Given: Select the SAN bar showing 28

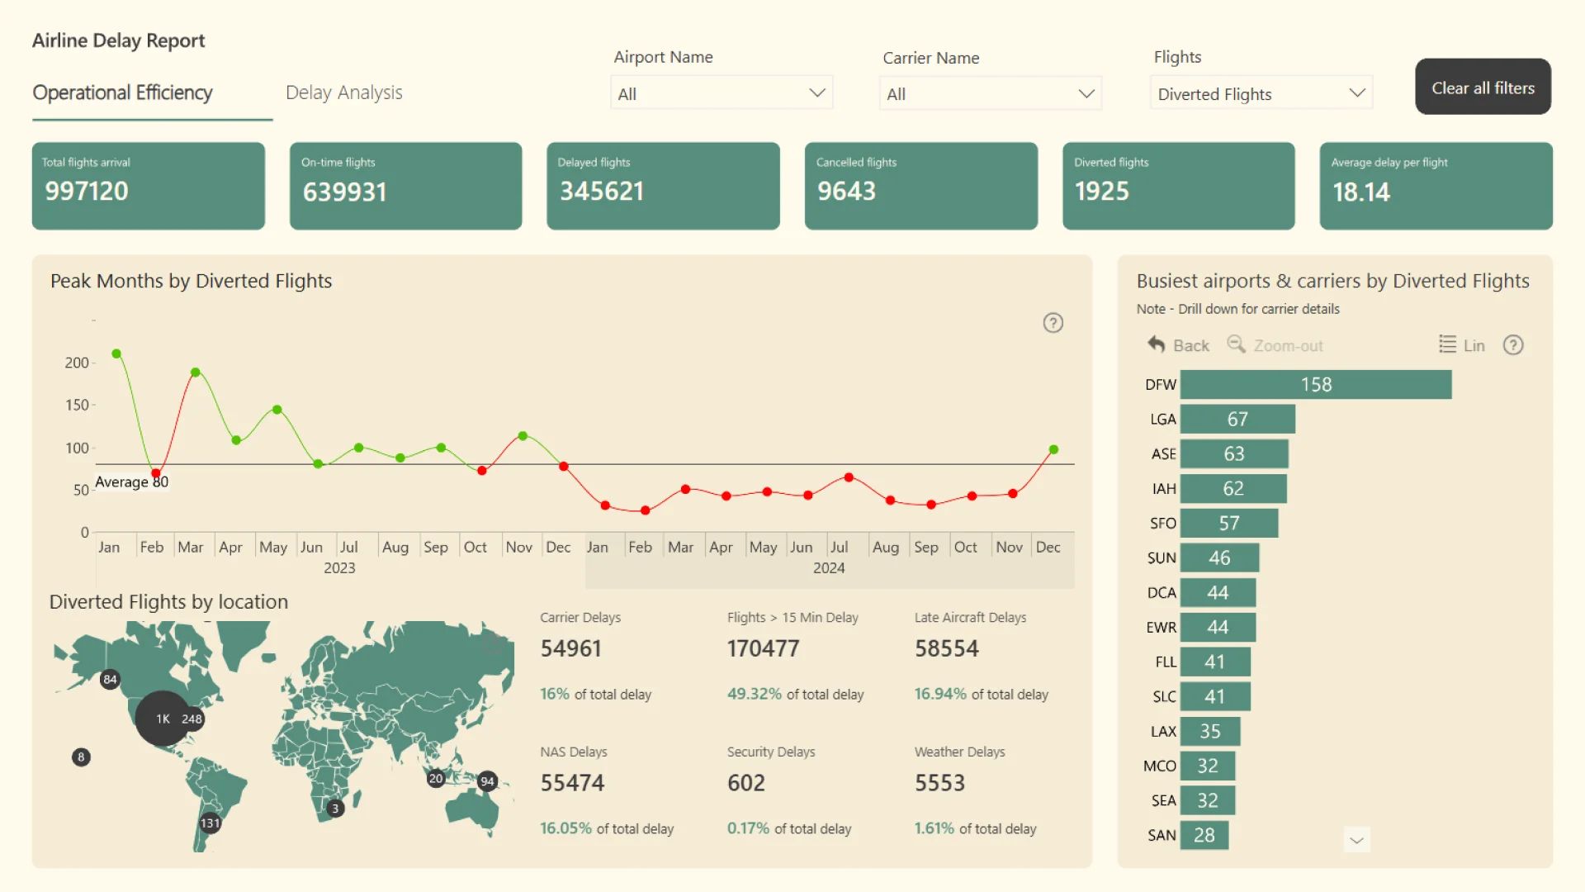Looking at the screenshot, I should [1204, 836].
